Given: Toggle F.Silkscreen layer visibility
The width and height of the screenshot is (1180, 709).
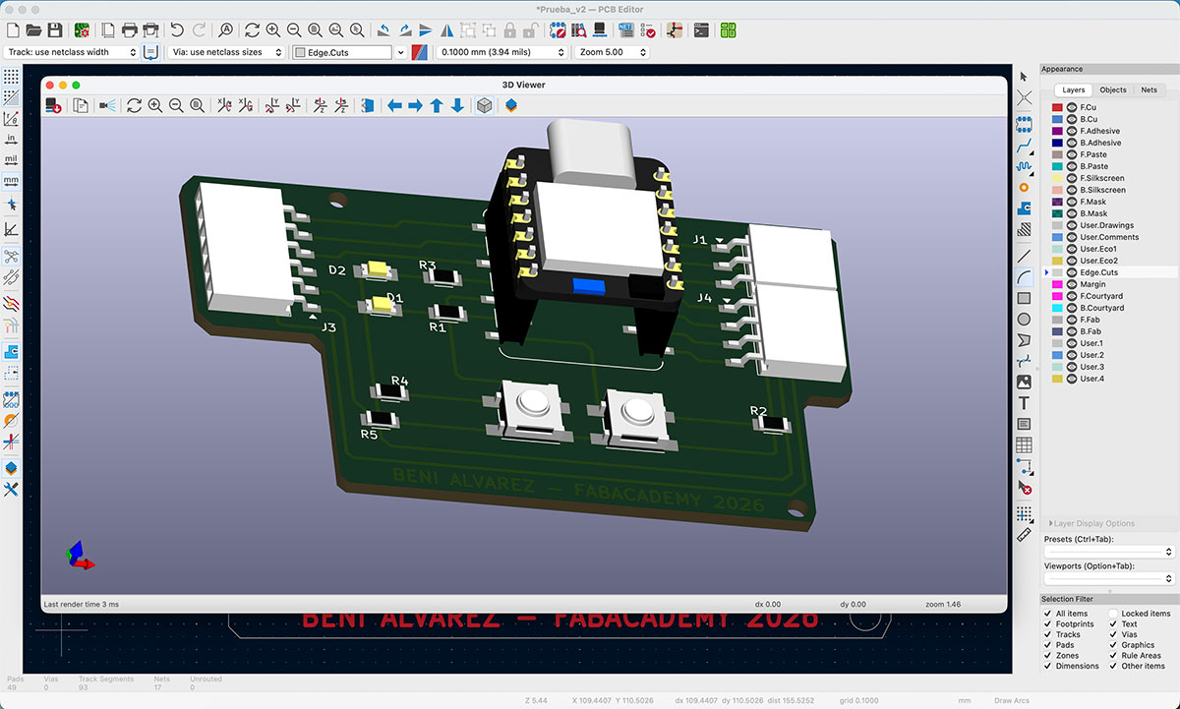Looking at the screenshot, I should click(1072, 178).
